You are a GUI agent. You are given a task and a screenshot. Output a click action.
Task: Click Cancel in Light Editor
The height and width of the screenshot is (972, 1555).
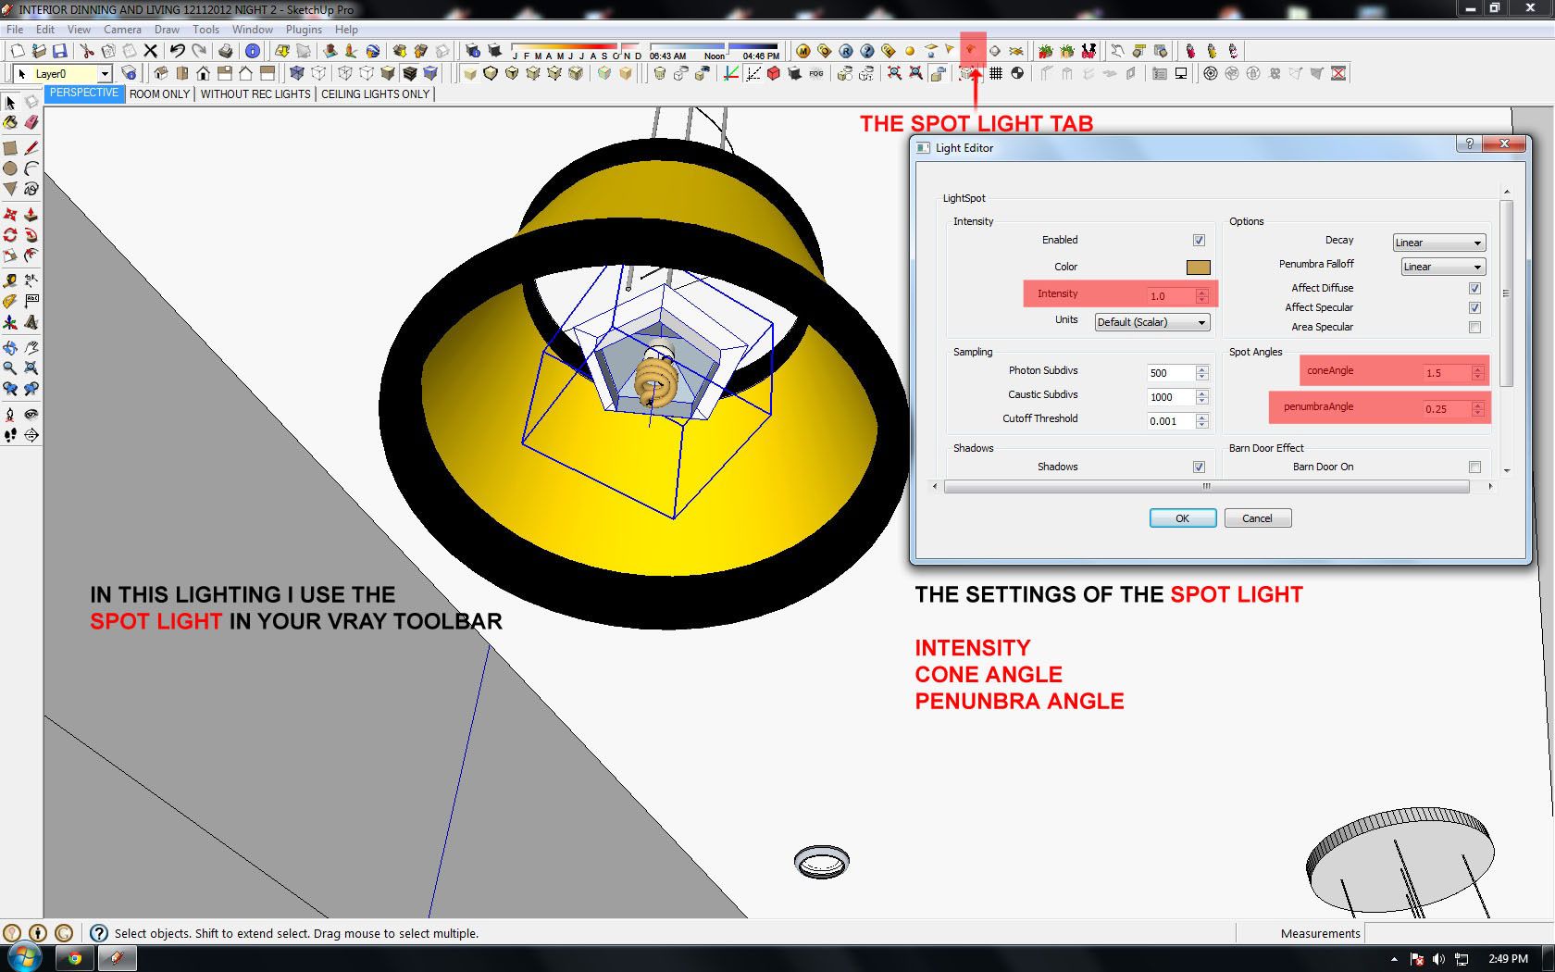[1257, 518]
